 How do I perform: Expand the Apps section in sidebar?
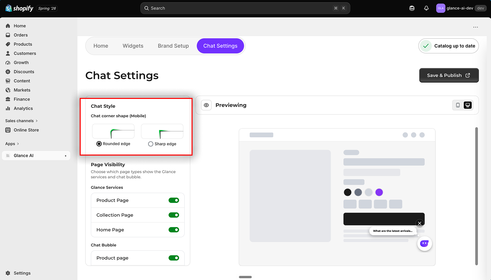tap(12, 144)
